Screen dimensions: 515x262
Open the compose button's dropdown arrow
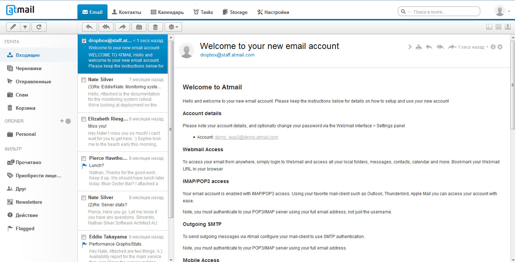25,27
